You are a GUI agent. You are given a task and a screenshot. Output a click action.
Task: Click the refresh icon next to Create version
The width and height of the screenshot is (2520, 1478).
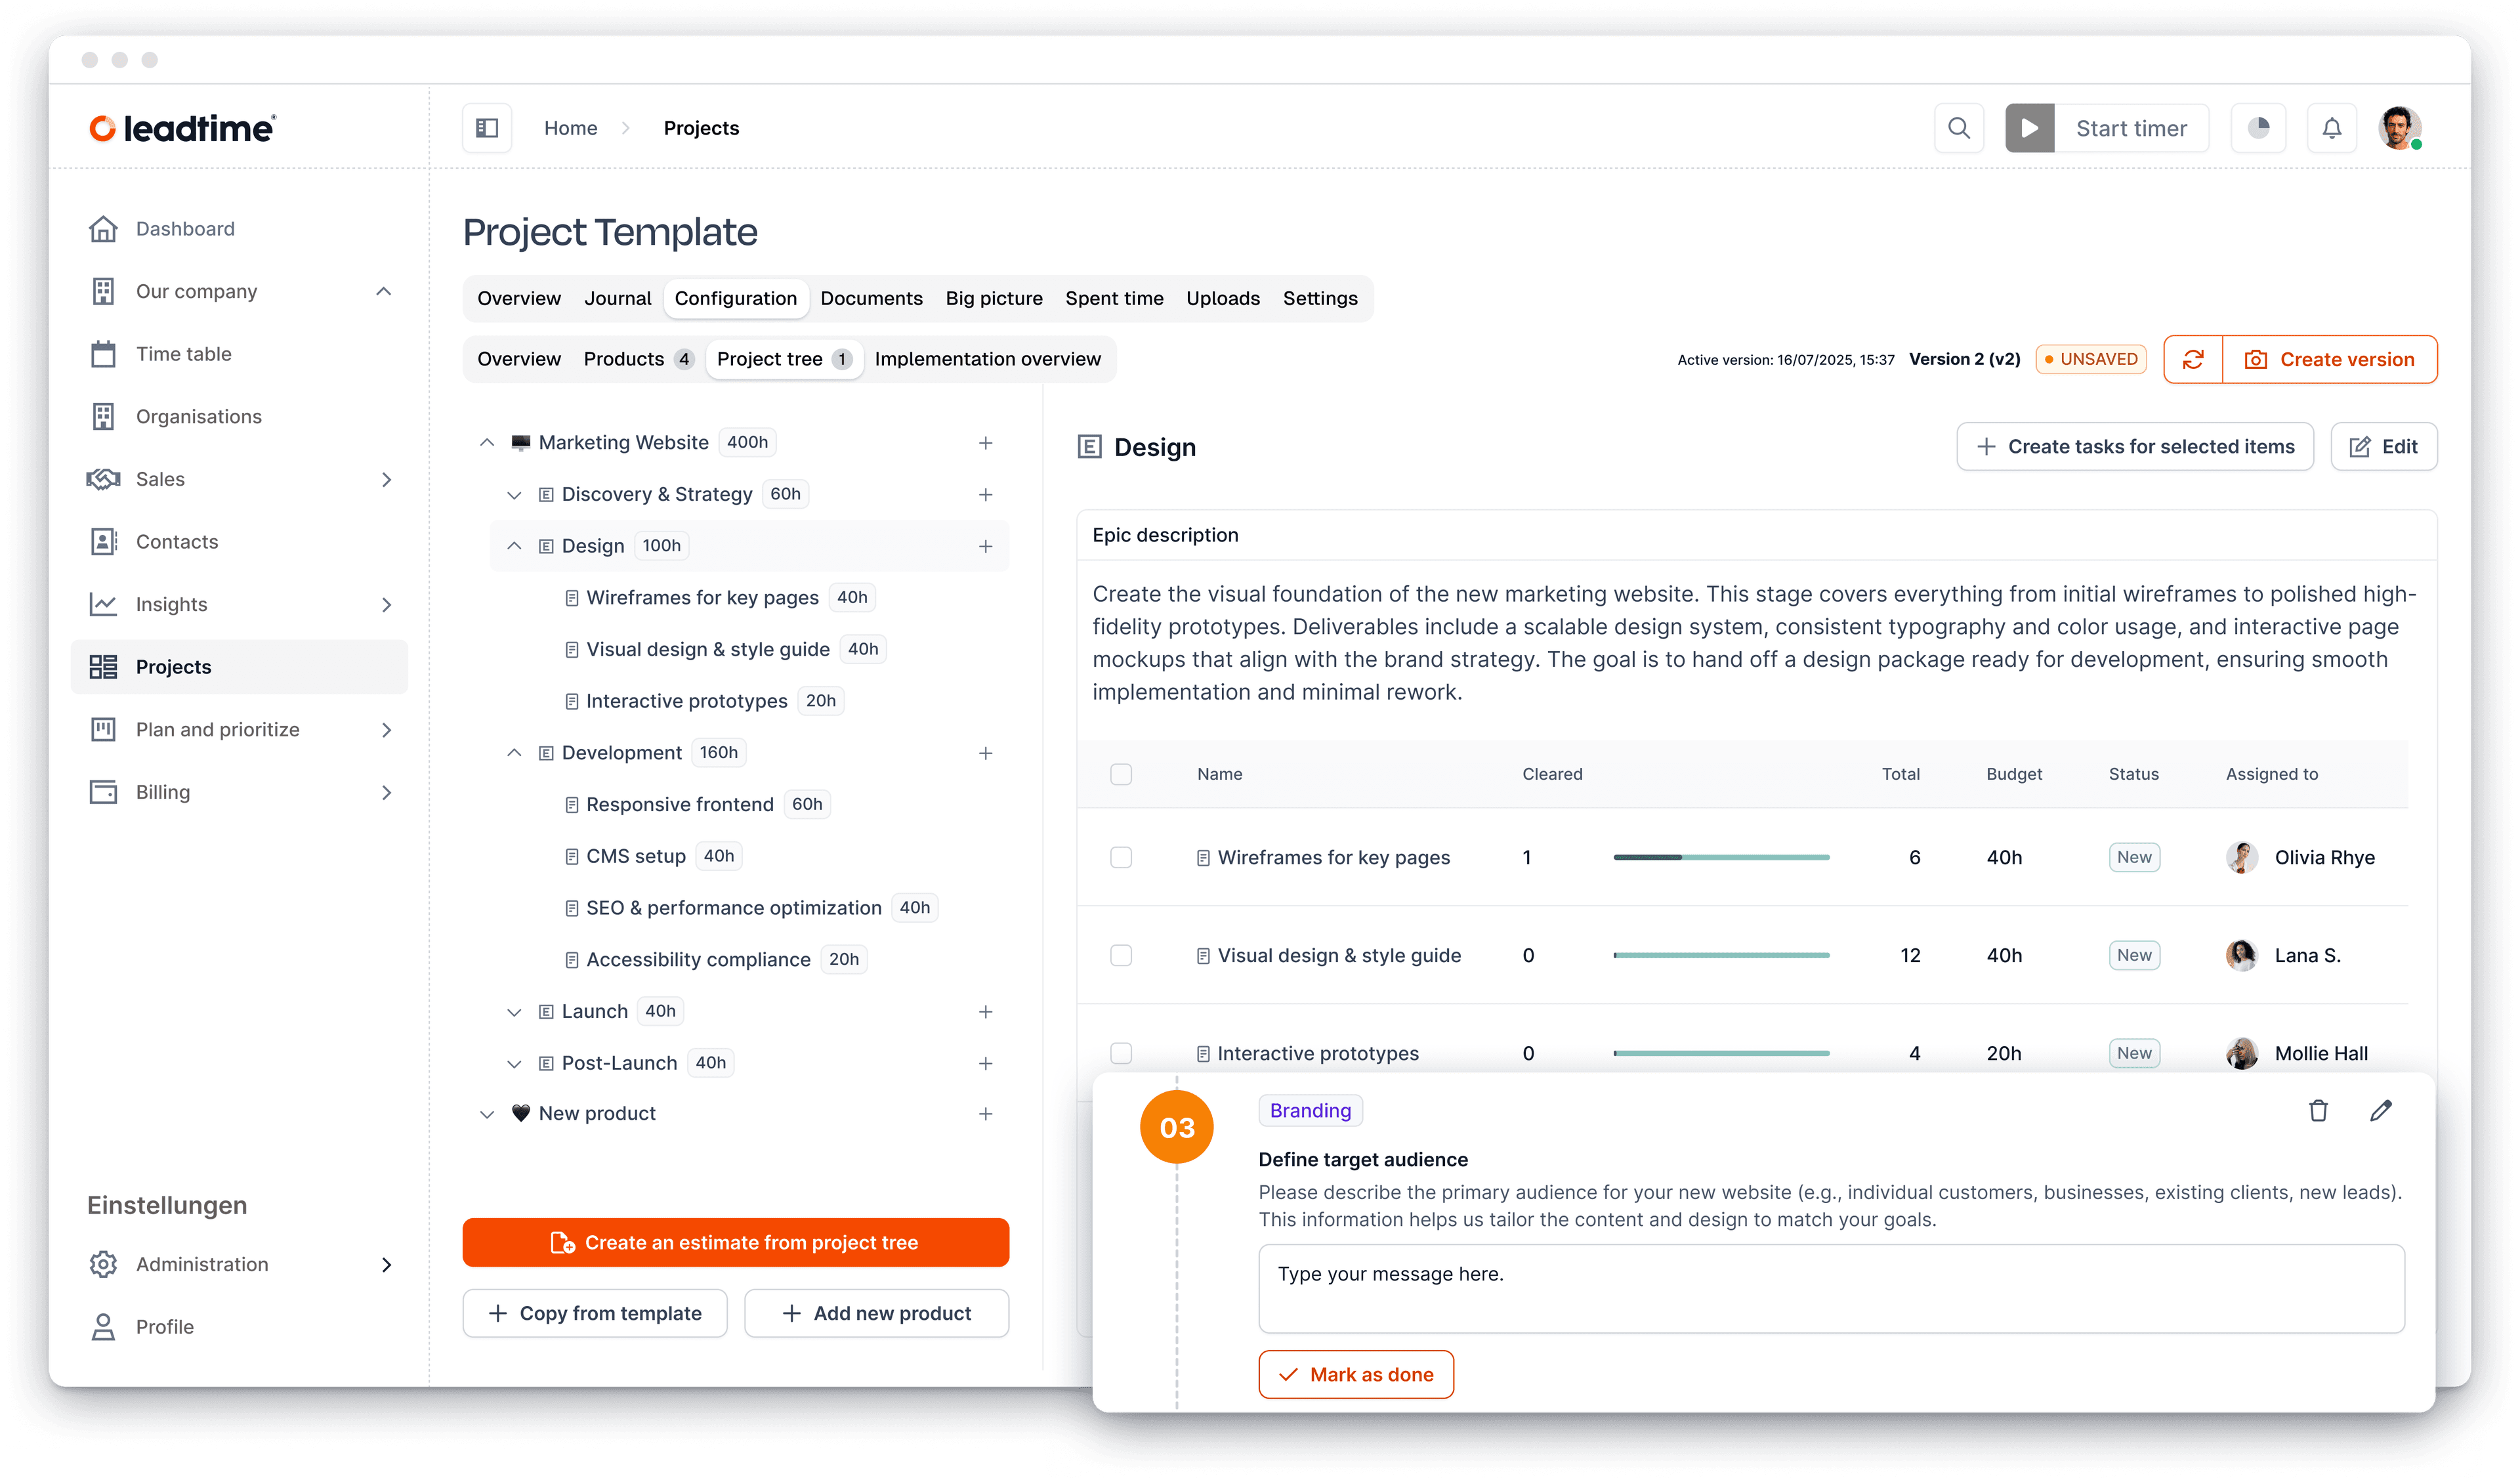(x=2194, y=359)
